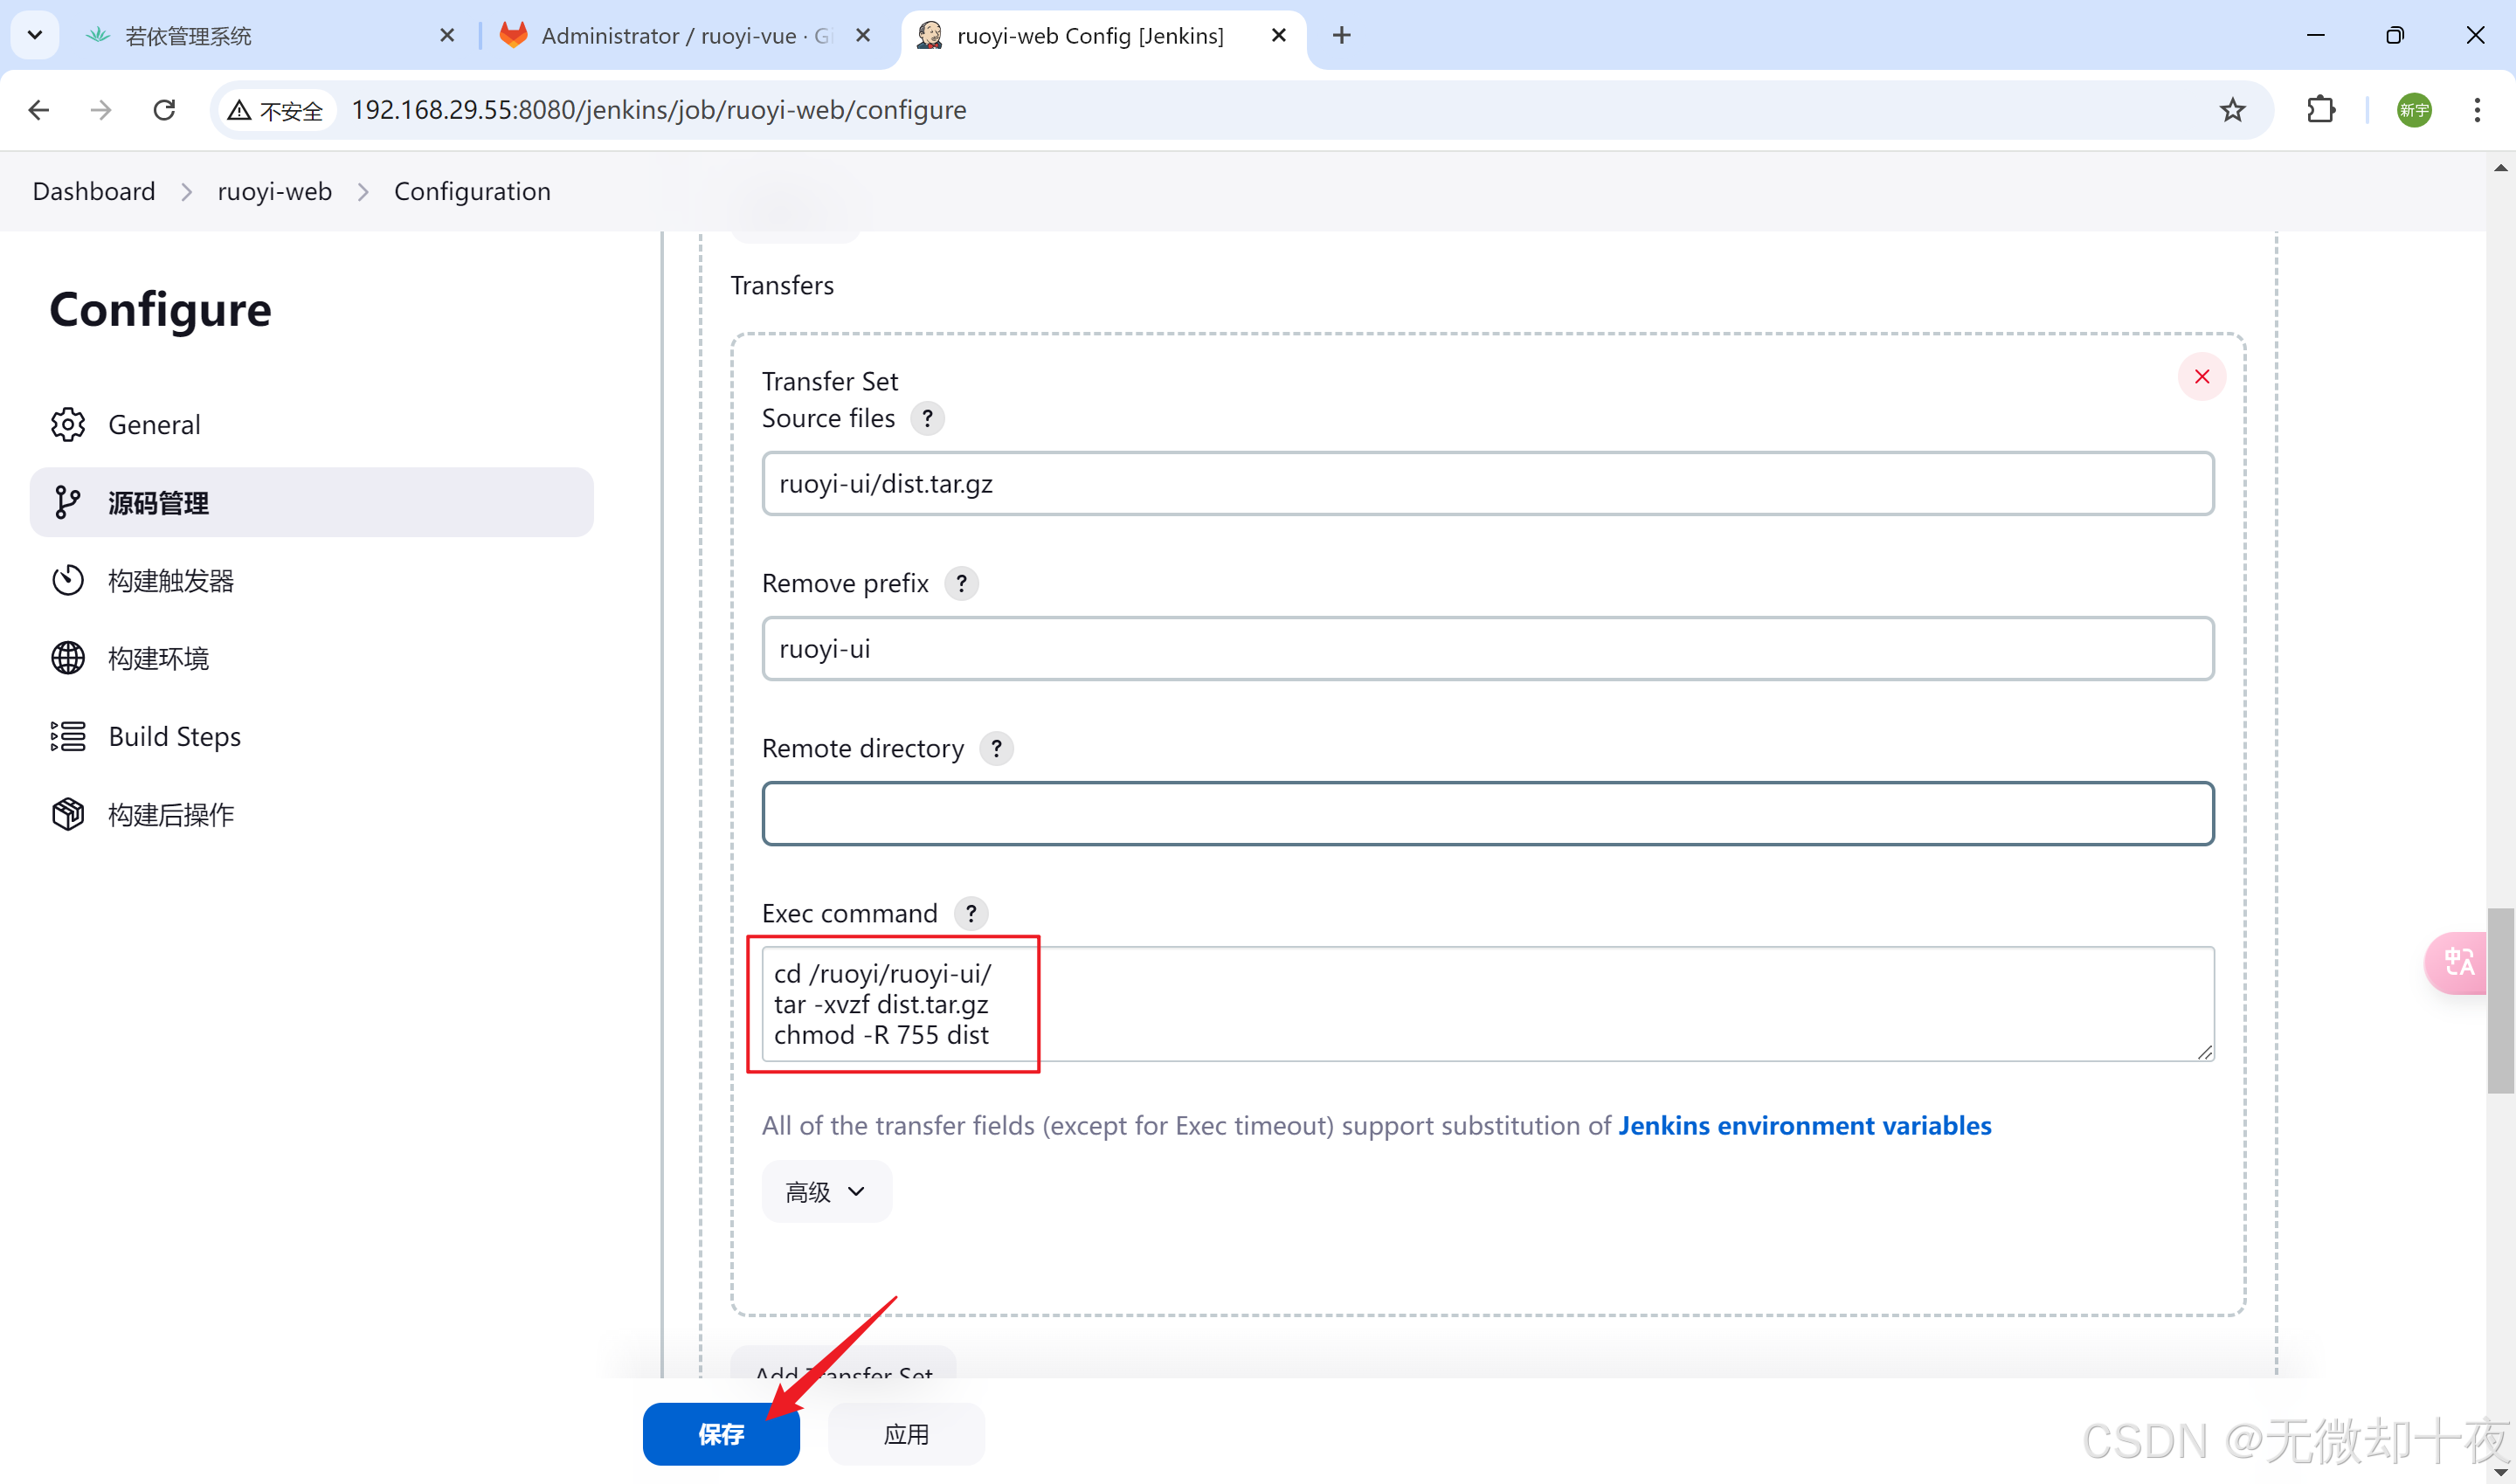The image size is (2516, 1484).
Task: Open the browser extensions puzzle icon
Action: pos(2321,110)
